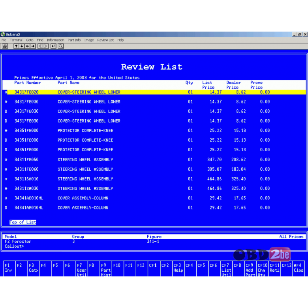Click the Part Name column header

click(x=68, y=83)
